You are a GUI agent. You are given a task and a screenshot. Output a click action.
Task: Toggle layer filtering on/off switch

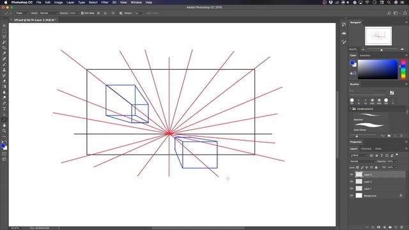point(397,155)
